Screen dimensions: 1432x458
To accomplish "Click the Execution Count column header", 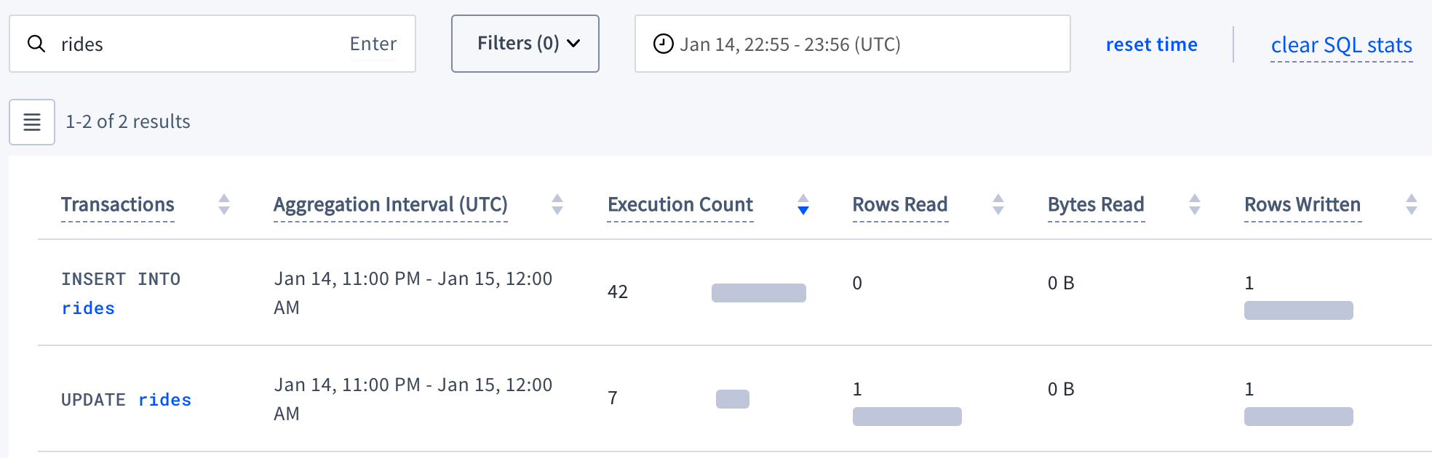I will point(680,205).
